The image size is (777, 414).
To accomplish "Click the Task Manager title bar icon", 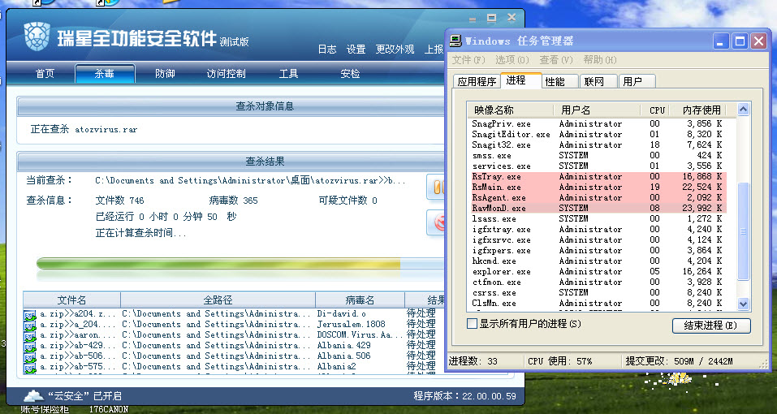I will [455, 41].
